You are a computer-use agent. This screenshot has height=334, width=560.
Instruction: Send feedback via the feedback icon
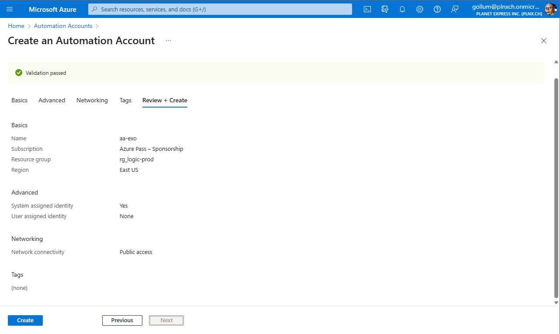454,9
